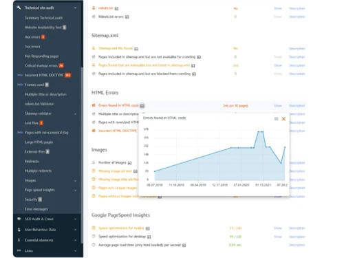Image resolution: width=344 pixels, height=258 pixels.
Task: Open Critical markup errors report
Action: pos(41,65)
